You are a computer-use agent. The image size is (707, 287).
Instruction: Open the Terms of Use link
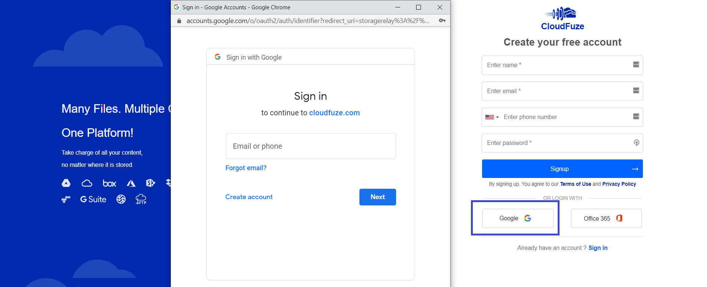click(x=575, y=184)
